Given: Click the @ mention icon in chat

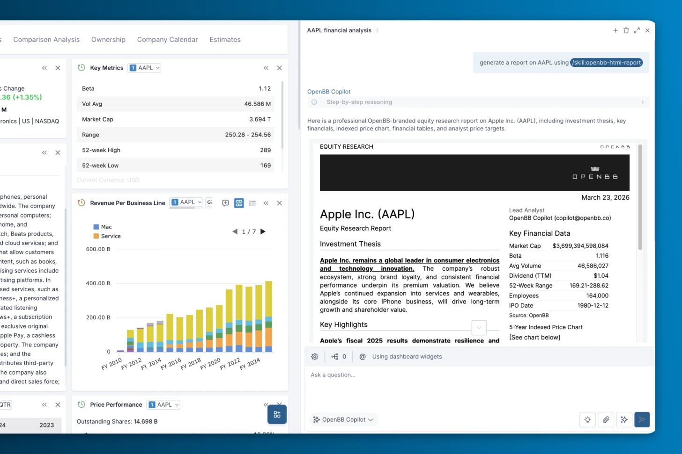Looking at the screenshot, I should pyautogui.click(x=363, y=357).
